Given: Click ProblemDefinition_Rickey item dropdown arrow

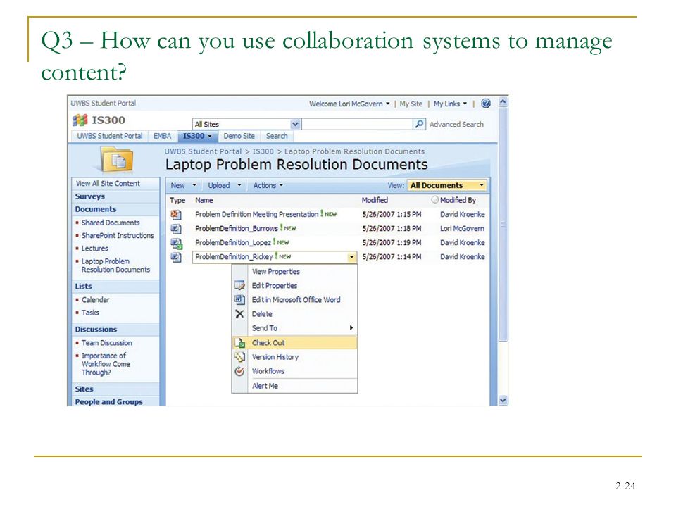Looking at the screenshot, I should [352, 257].
